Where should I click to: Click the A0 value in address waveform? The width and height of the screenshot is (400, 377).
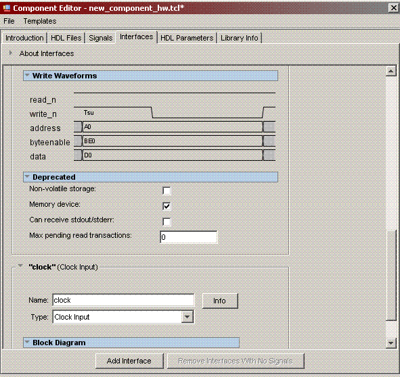87,126
